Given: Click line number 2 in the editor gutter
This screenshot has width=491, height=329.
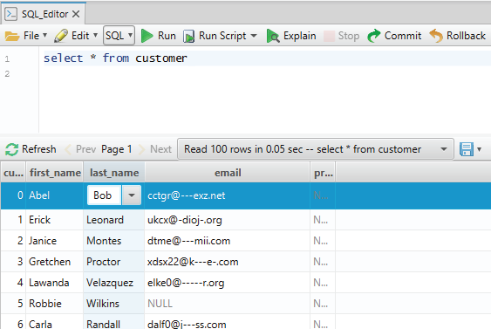Looking at the screenshot, I should [7, 74].
